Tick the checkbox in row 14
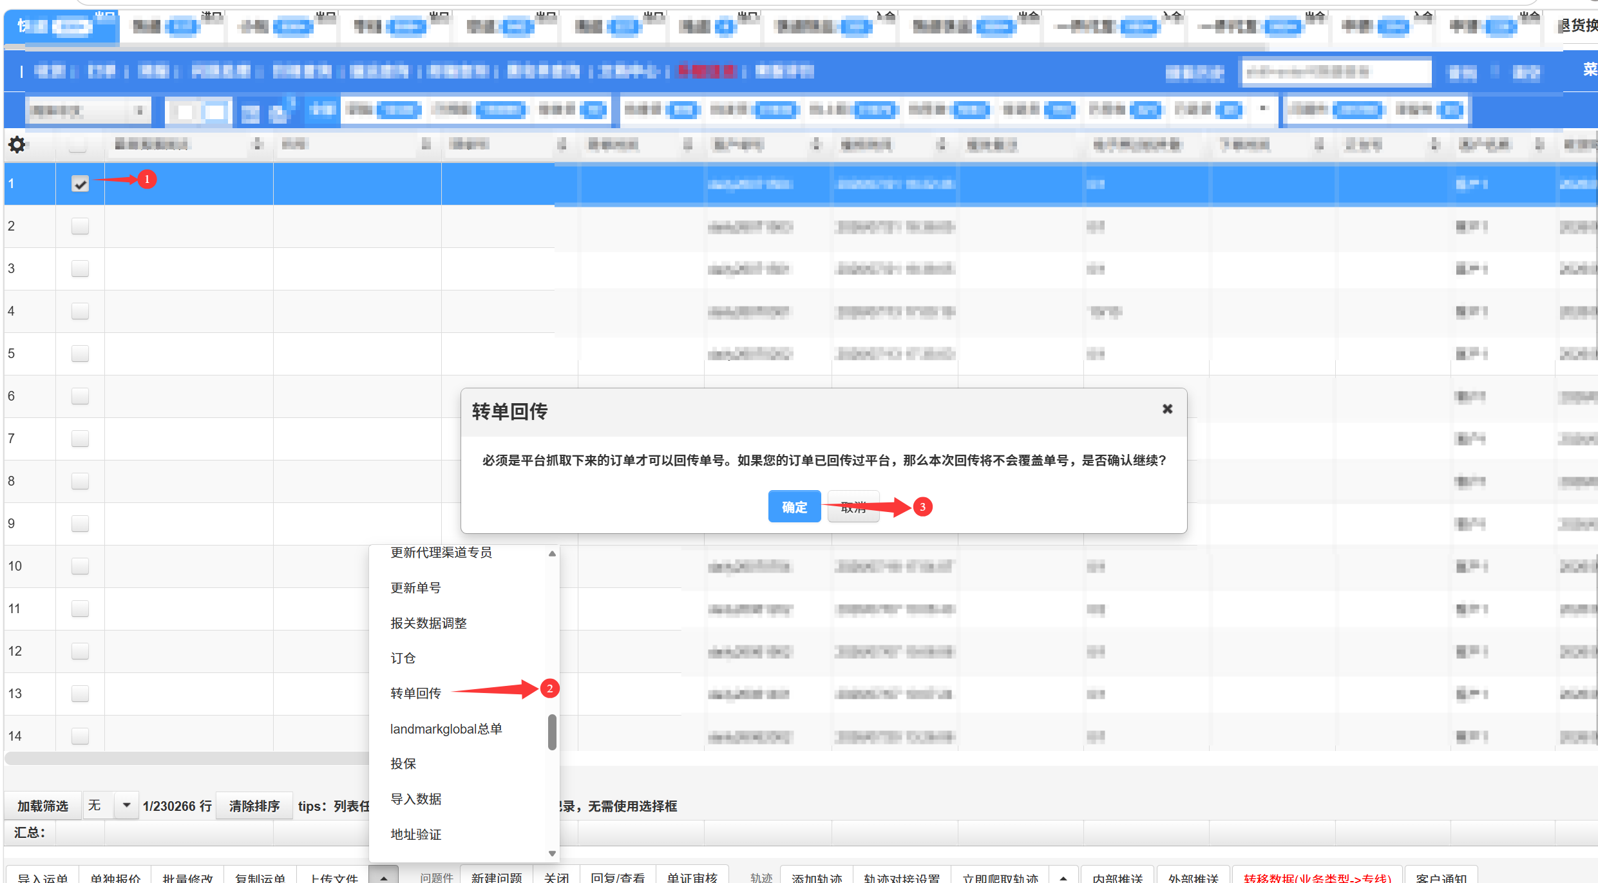This screenshot has width=1598, height=883. 80,736
